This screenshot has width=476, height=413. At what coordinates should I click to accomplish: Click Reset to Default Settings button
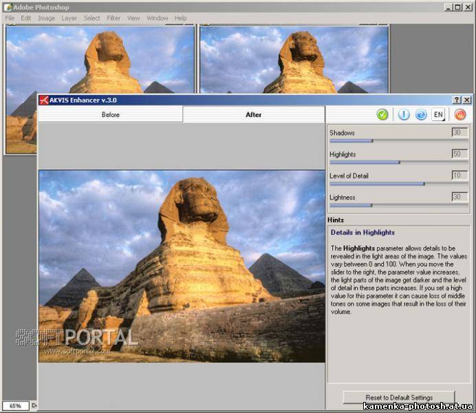[x=399, y=397]
